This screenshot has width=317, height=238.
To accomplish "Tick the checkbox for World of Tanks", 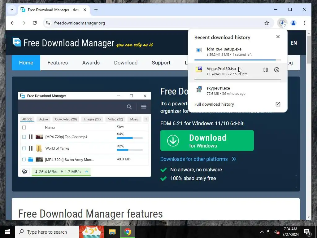I will (x=24, y=148).
